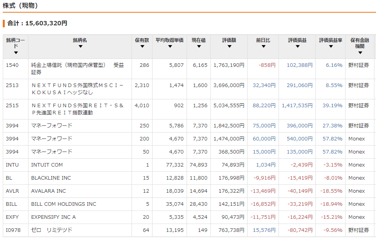Click valuation 763,738円
This screenshot has height=239, width=376.
click(x=231, y=230)
